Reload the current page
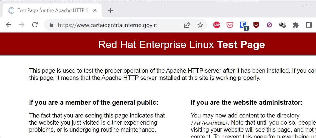The width and height of the screenshot is (316, 138). point(35,25)
